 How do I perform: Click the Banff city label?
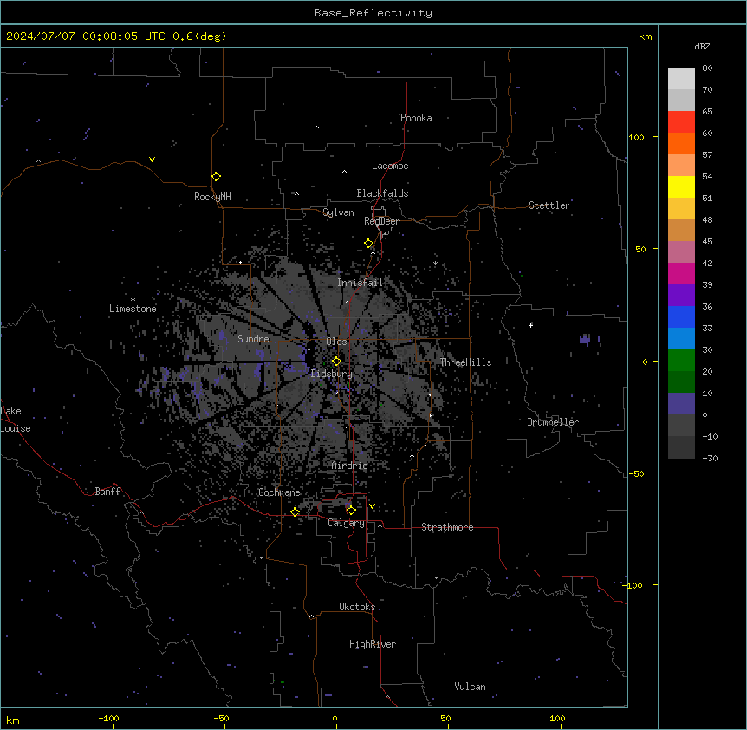tap(107, 492)
